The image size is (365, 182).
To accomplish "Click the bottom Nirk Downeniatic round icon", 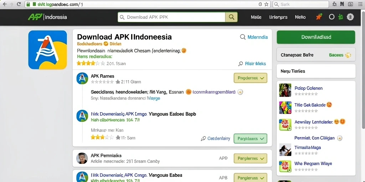I will click(x=82, y=177).
